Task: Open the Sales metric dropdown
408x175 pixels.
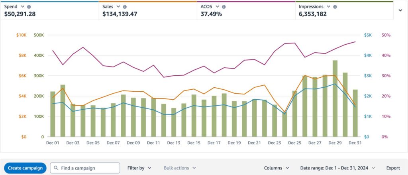Action: [x=118, y=7]
